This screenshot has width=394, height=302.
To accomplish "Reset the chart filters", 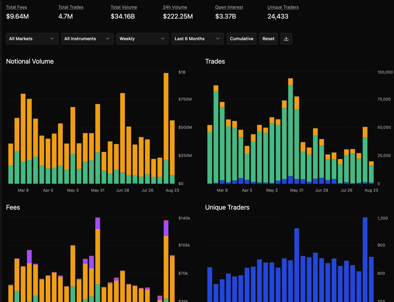I will pos(268,39).
